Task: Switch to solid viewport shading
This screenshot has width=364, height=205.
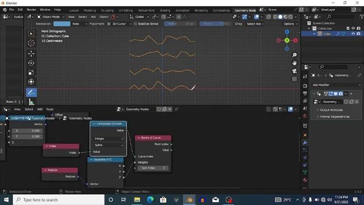Action: click(x=280, y=17)
